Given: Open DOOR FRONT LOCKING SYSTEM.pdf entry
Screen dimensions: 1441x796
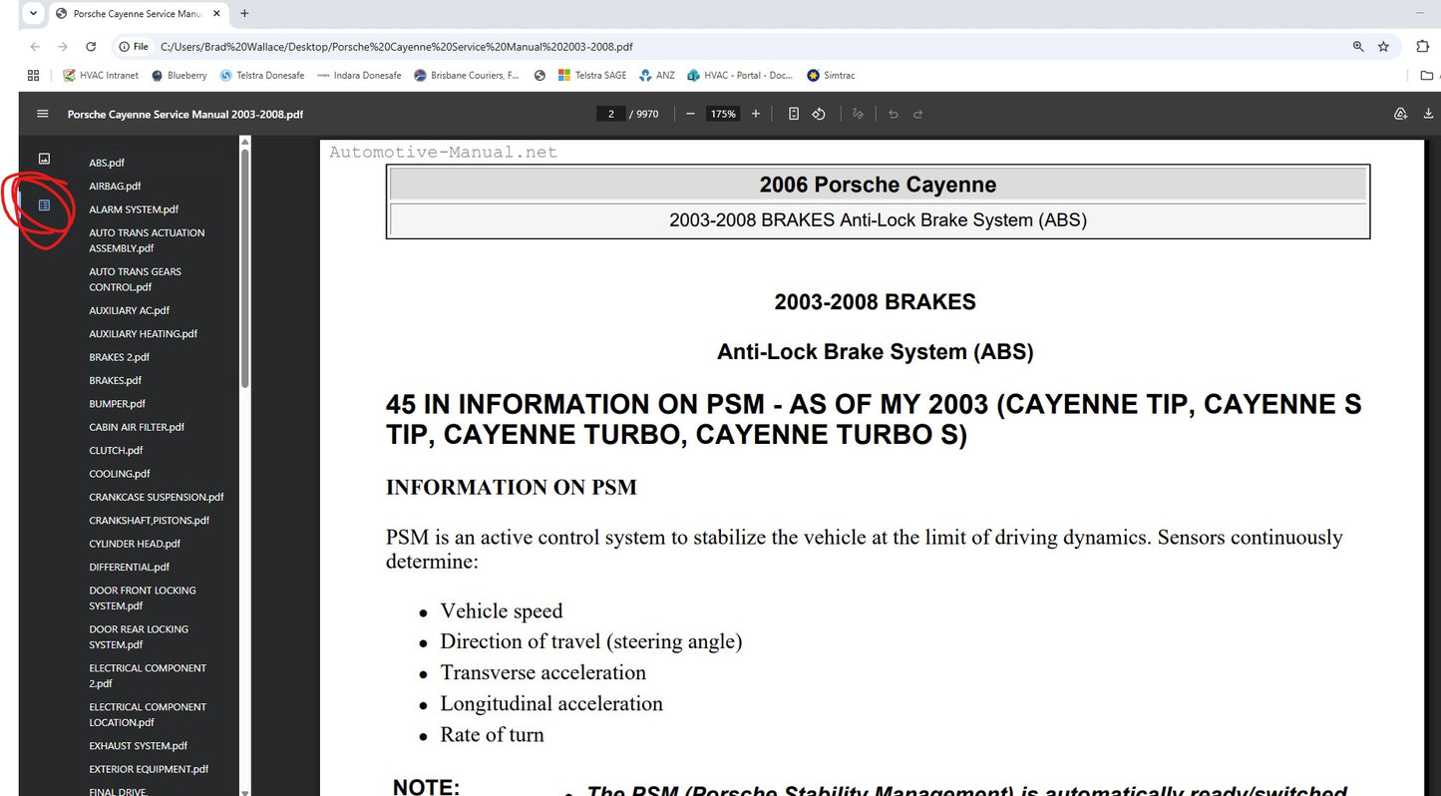Looking at the screenshot, I should (143, 598).
